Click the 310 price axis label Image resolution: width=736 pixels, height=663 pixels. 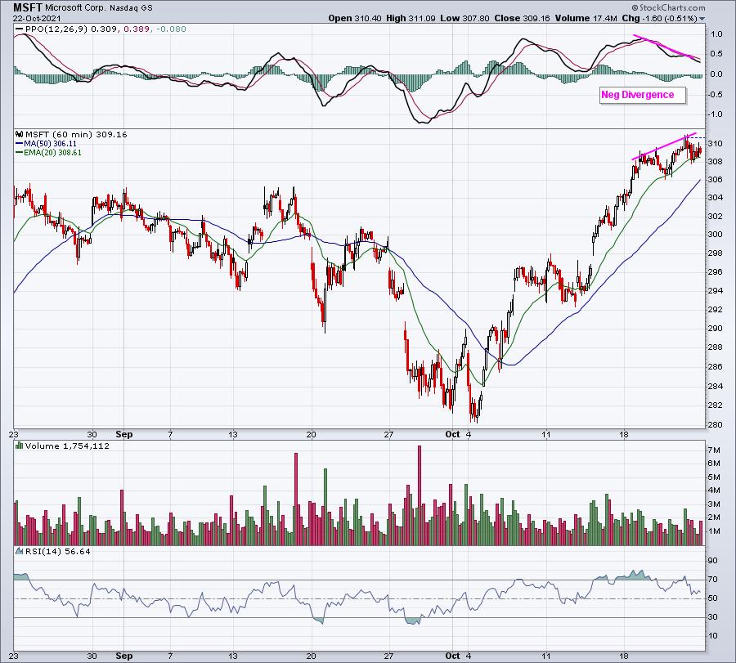[x=714, y=143]
